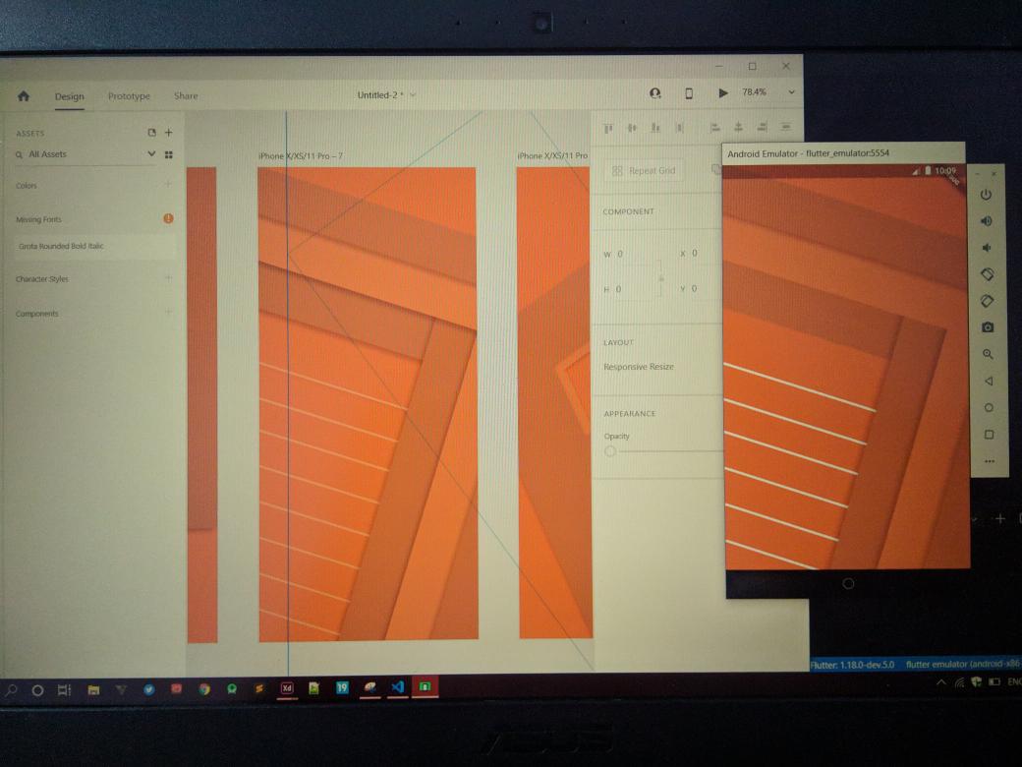Tap the emulator Back triangle button
The width and height of the screenshot is (1022, 767).
989,381
